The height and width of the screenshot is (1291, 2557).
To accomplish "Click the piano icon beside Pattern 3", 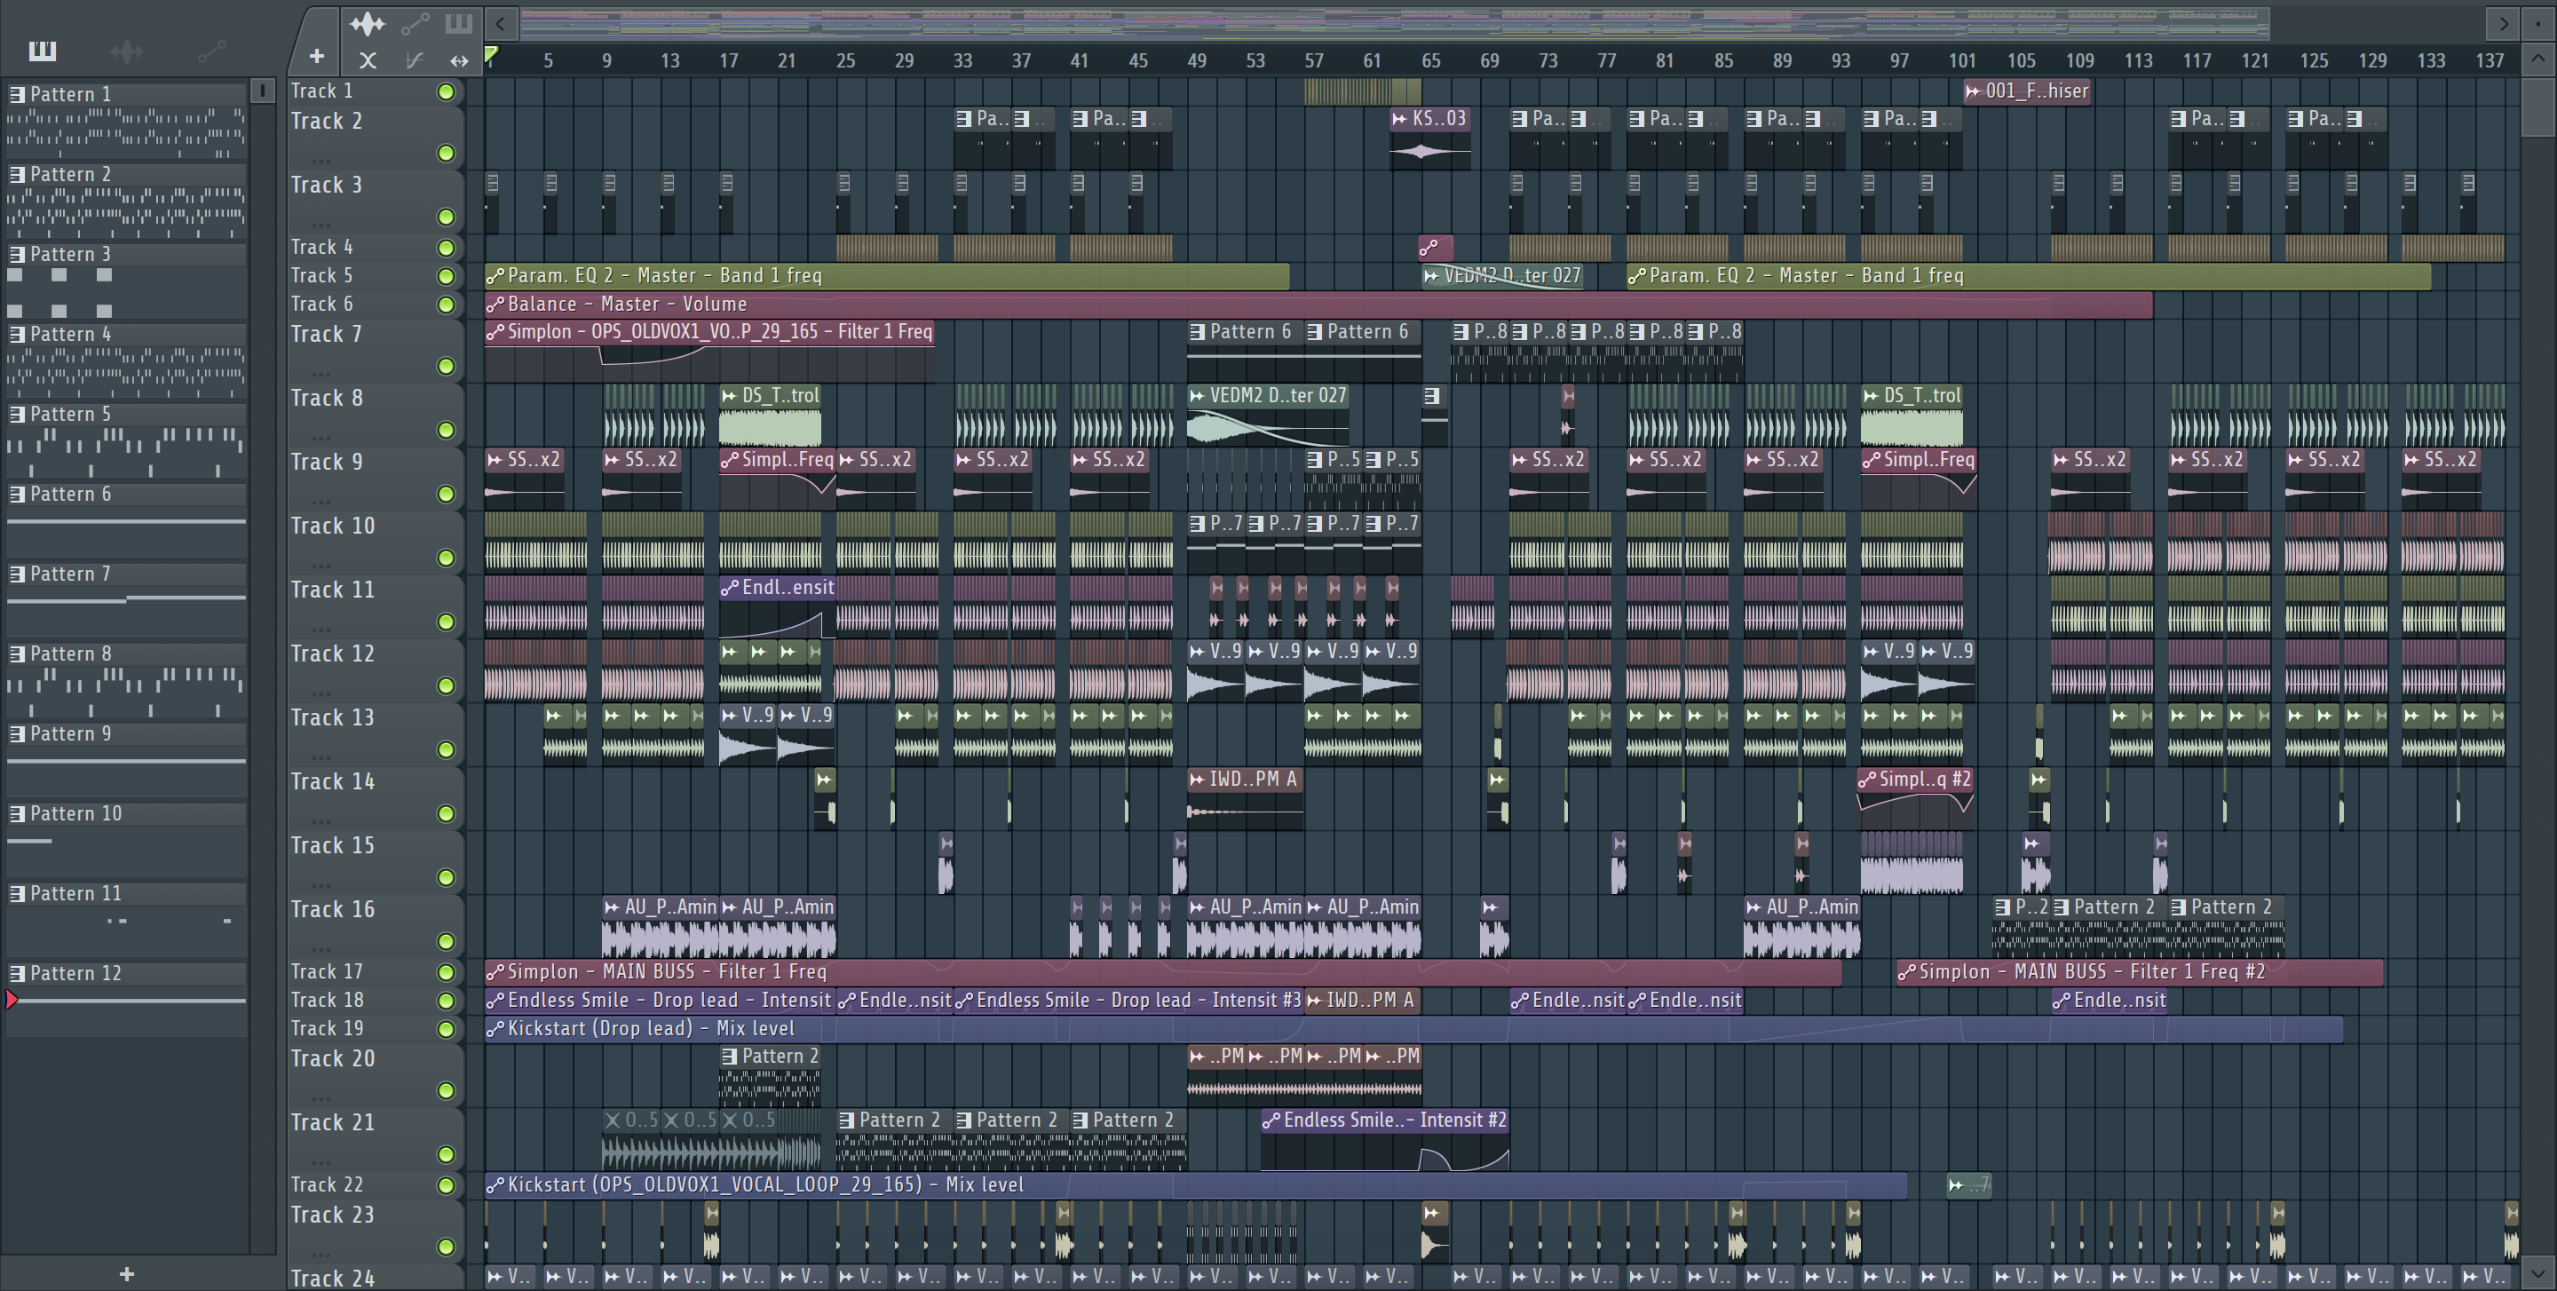I will tap(17, 255).
